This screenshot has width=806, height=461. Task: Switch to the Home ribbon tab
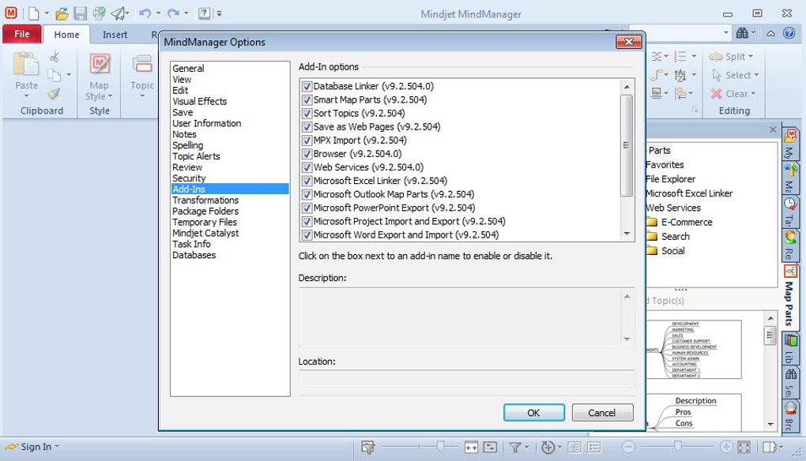(67, 35)
